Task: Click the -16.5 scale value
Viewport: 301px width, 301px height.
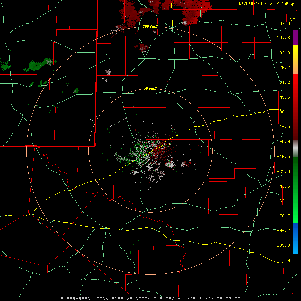Action: (x=283, y=157)
